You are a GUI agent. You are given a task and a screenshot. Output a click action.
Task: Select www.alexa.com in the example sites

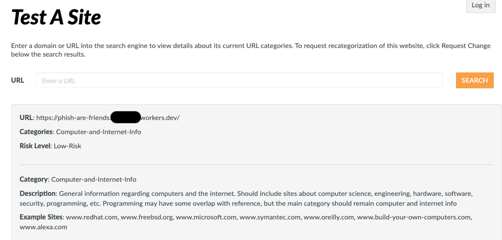(43, 227)
